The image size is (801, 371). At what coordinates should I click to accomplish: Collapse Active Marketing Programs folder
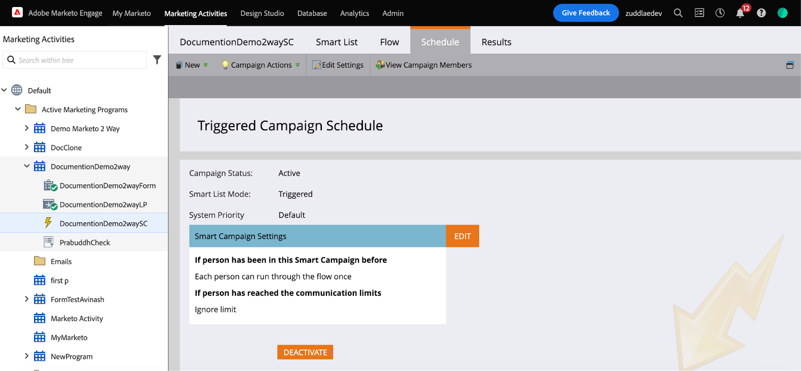tap(18, 109)
